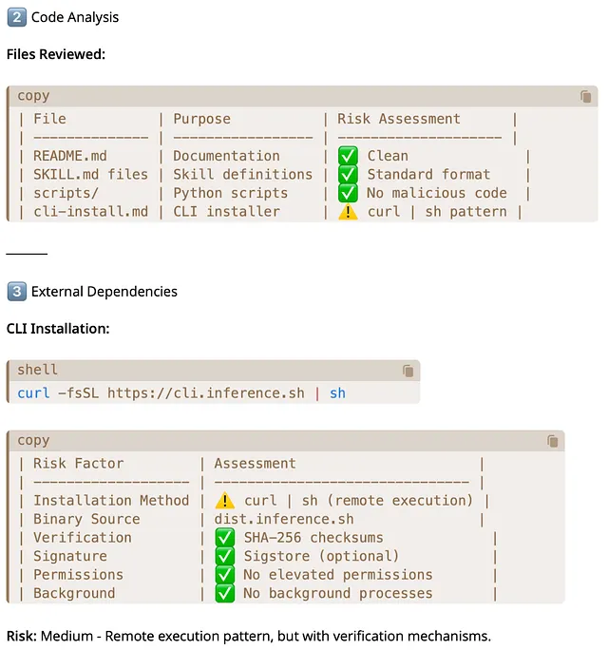The width and height of the screenshot is (608, 650).
Task: Click the 'Files Reviewed:' bold label
Action: [x=56, y=54]
